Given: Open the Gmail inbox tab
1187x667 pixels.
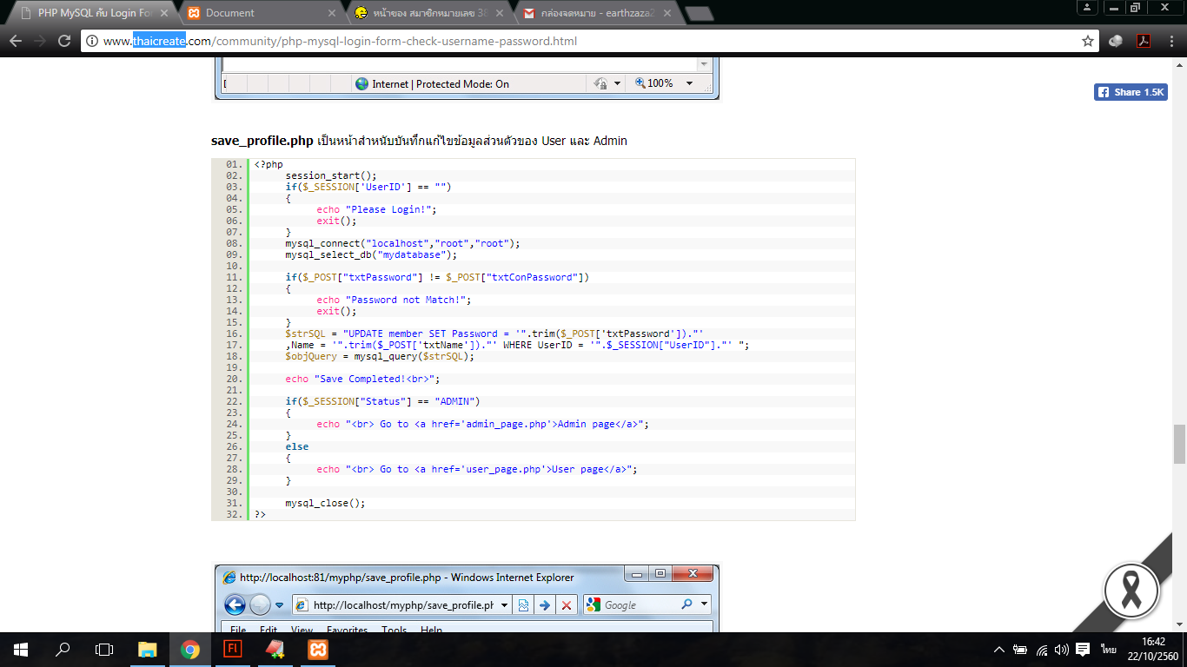Looking at the screenshot, I should 598,13.
